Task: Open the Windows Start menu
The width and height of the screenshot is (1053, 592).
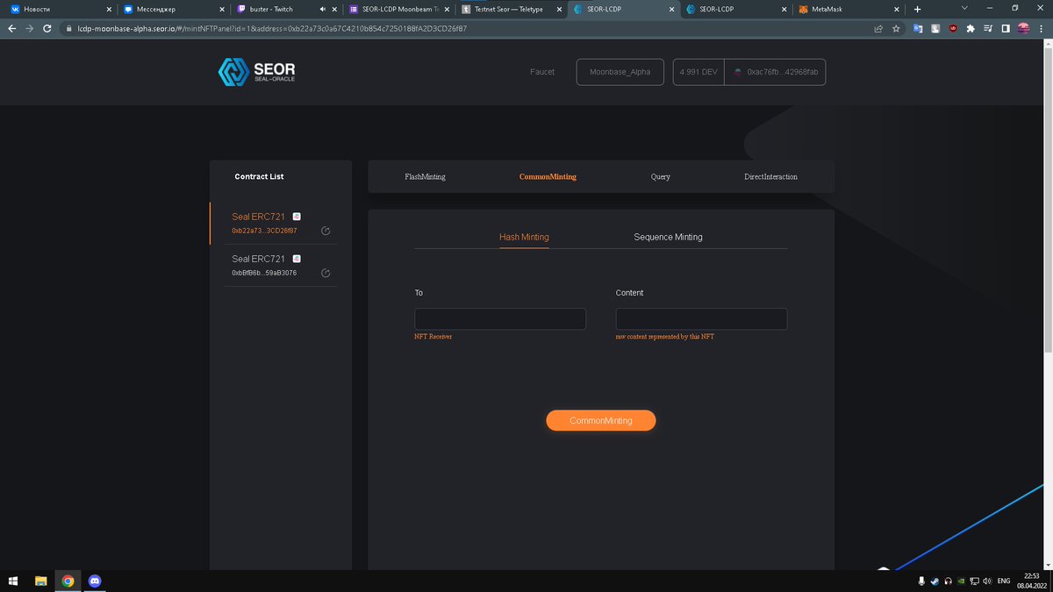Action: click(x=13, y=581)
